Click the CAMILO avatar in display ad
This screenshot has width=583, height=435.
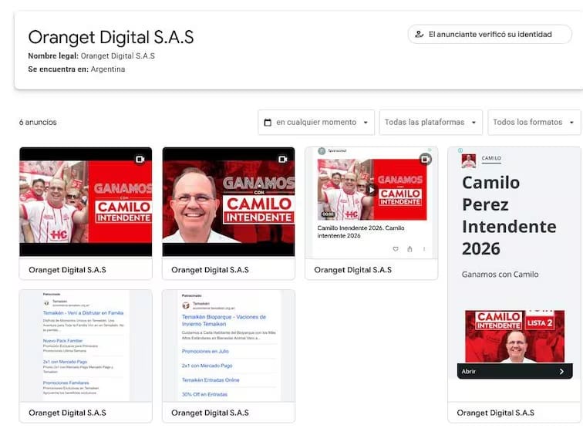(x=469, y=161)
